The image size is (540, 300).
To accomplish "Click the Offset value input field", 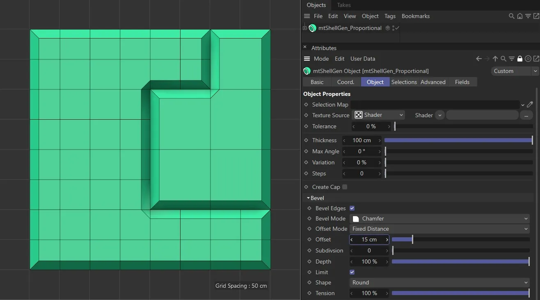I will (369, 239).
